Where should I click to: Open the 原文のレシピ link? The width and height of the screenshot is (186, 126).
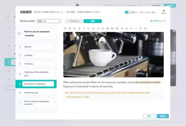click(159, 21)
